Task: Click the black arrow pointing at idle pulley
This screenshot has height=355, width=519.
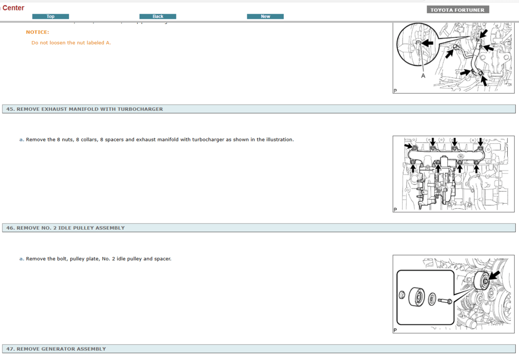Action: click(x=495, y=274)
